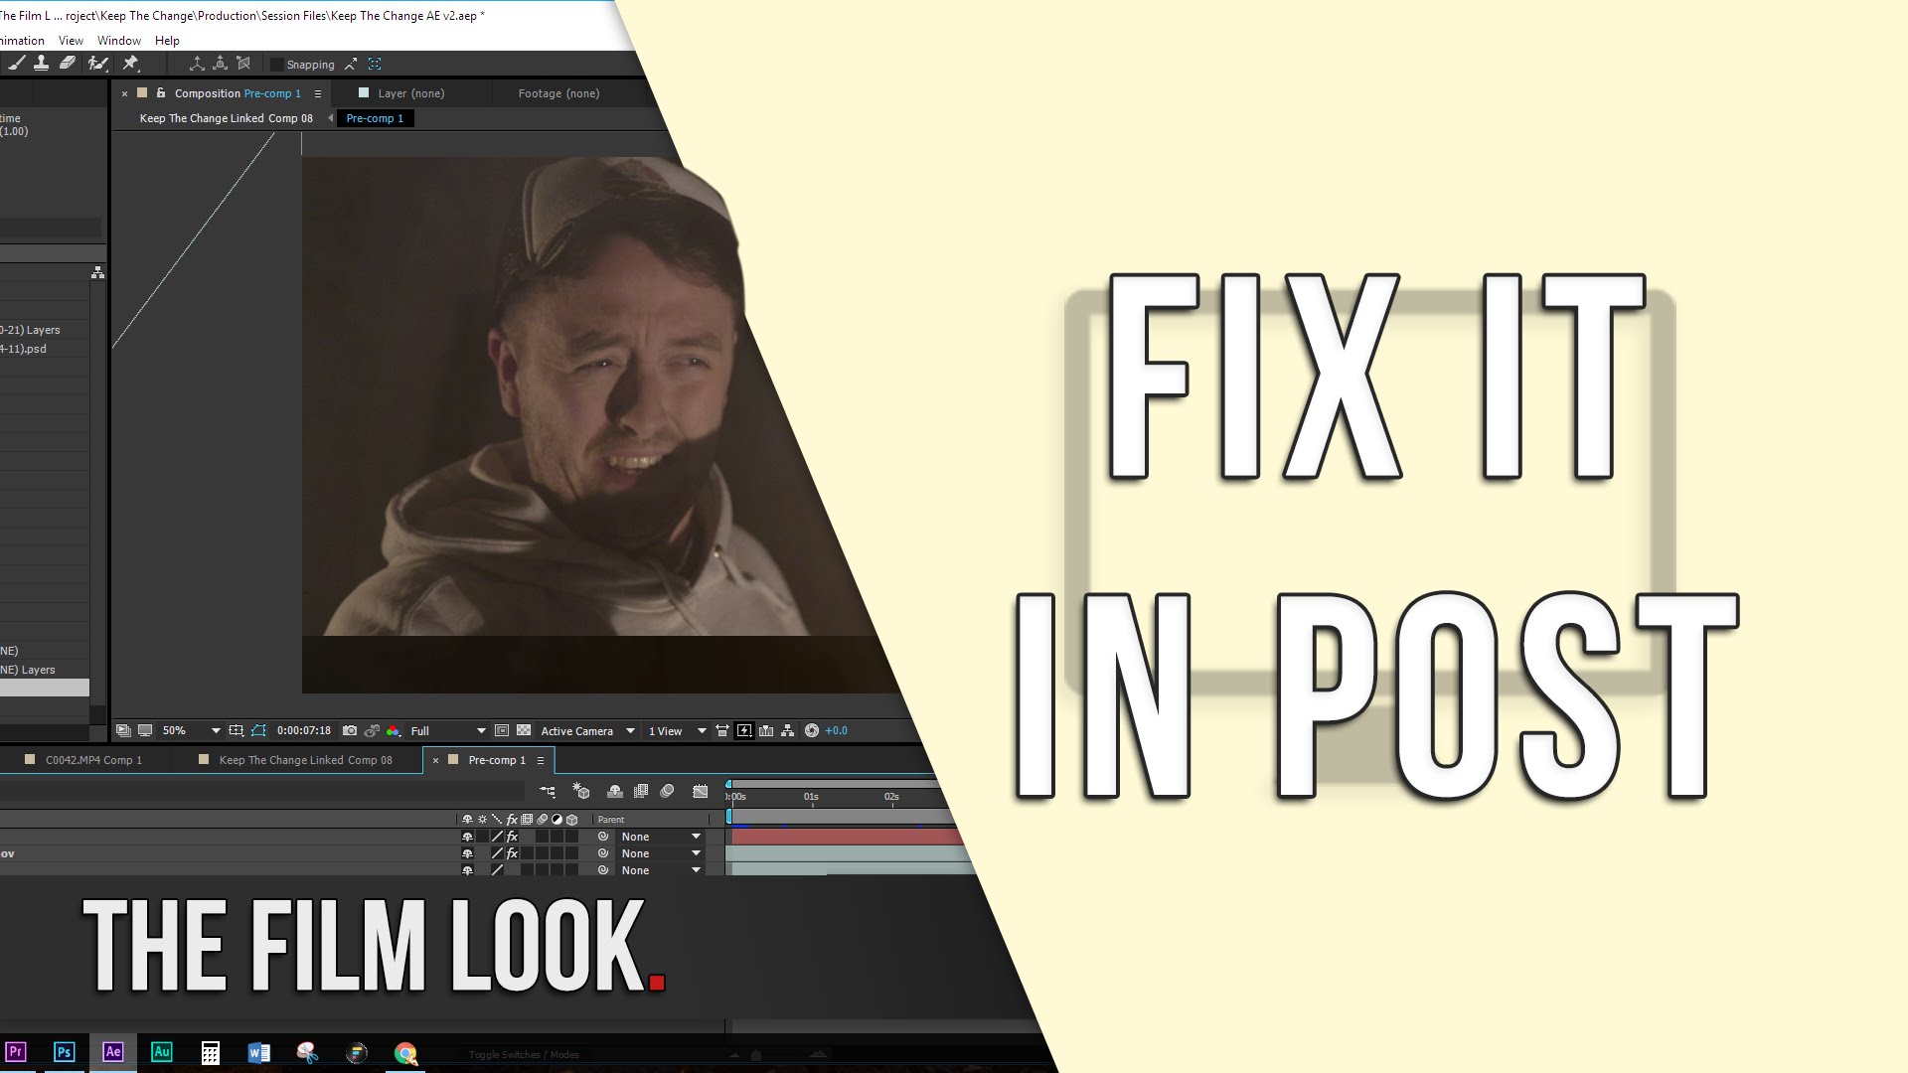Click Toggle Switches / Modes button
Viewport: 1908px width, 1073px height.
(523, 1054)
